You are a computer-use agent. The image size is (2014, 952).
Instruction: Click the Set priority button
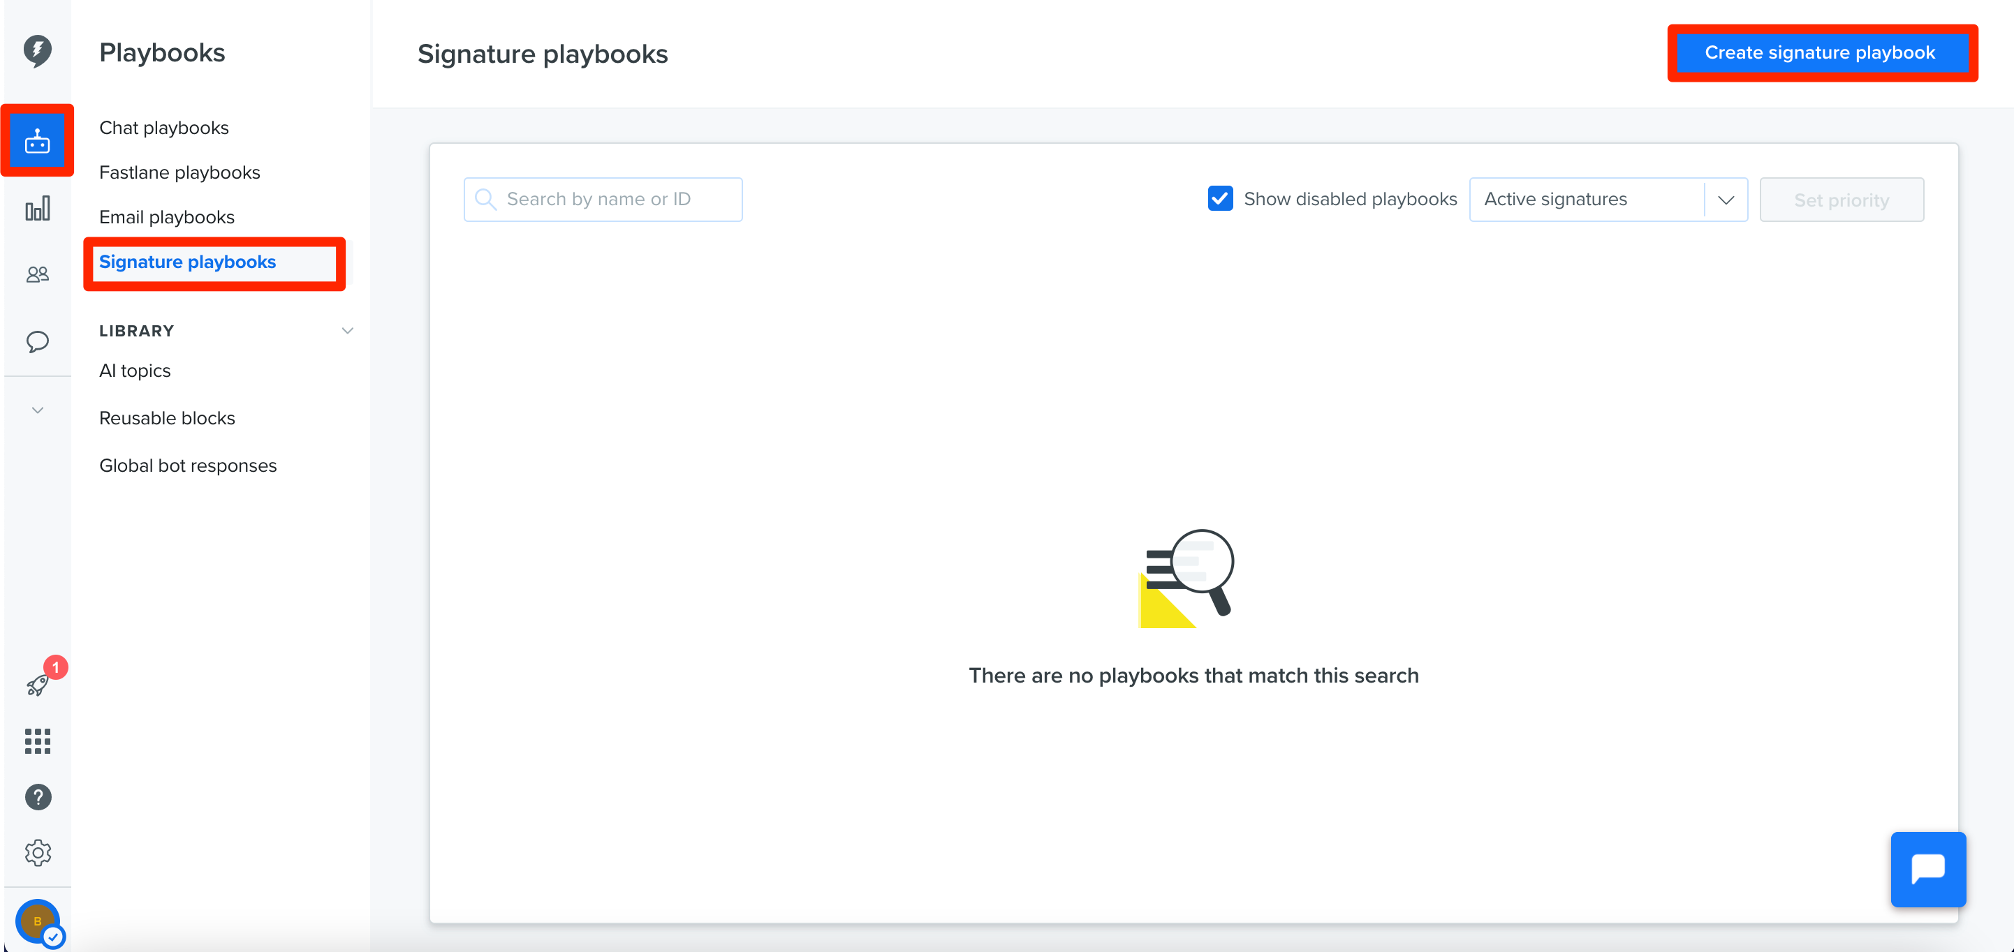(1842, 200)
